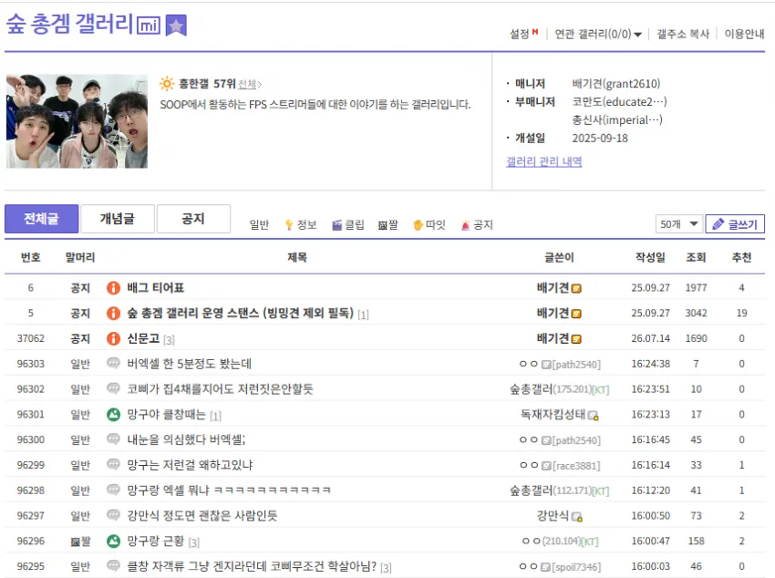Click the 조회 views column header
The width and height of the screenshot is (775, 578).
[x=696, y=257]
